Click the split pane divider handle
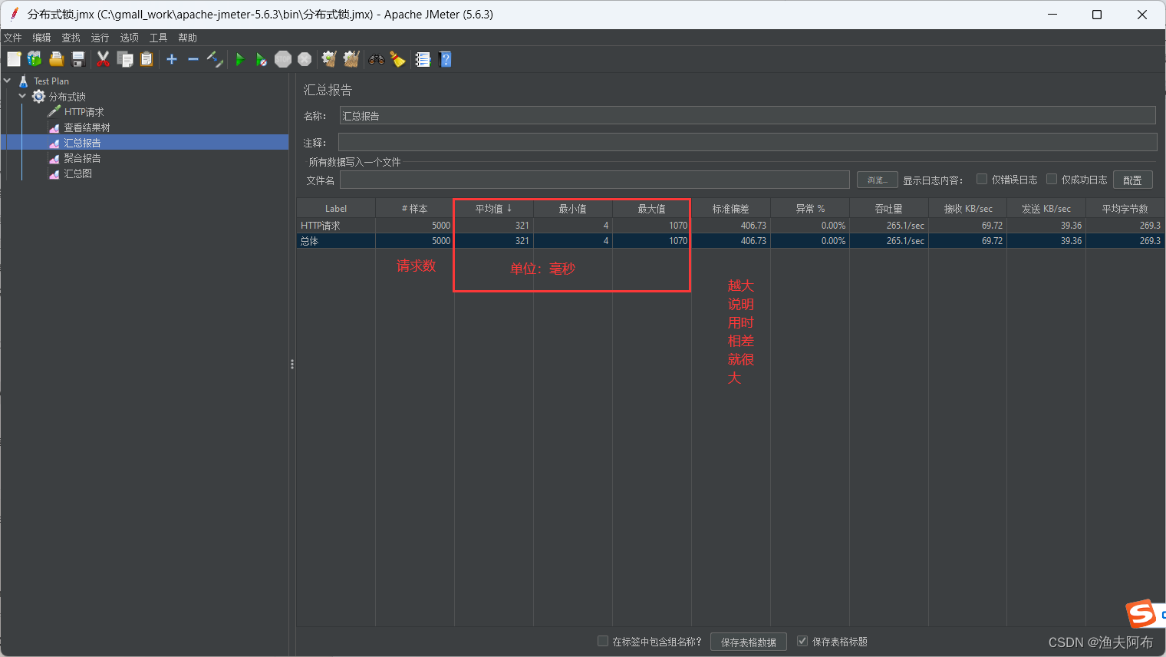Viewport: 1166px width, 657px height. pos(292,365)
